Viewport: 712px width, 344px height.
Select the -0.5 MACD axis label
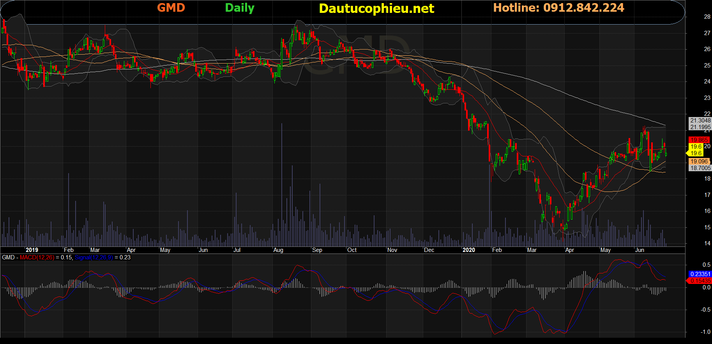pyautogui.click(x=705, y=310)
